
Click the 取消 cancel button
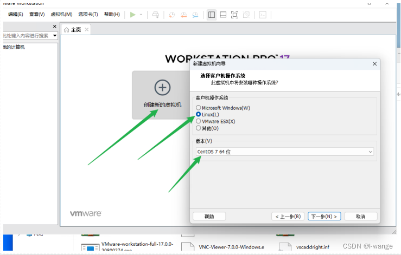pyautogui.click(x=361, y=217)
